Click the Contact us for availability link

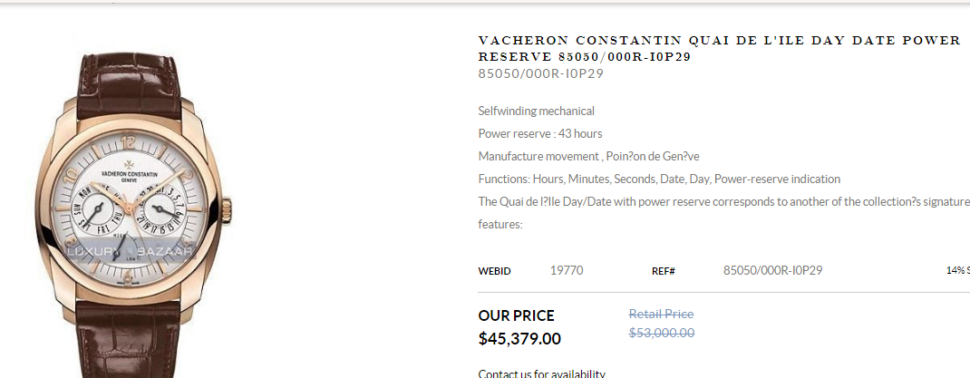coord(541,373)
